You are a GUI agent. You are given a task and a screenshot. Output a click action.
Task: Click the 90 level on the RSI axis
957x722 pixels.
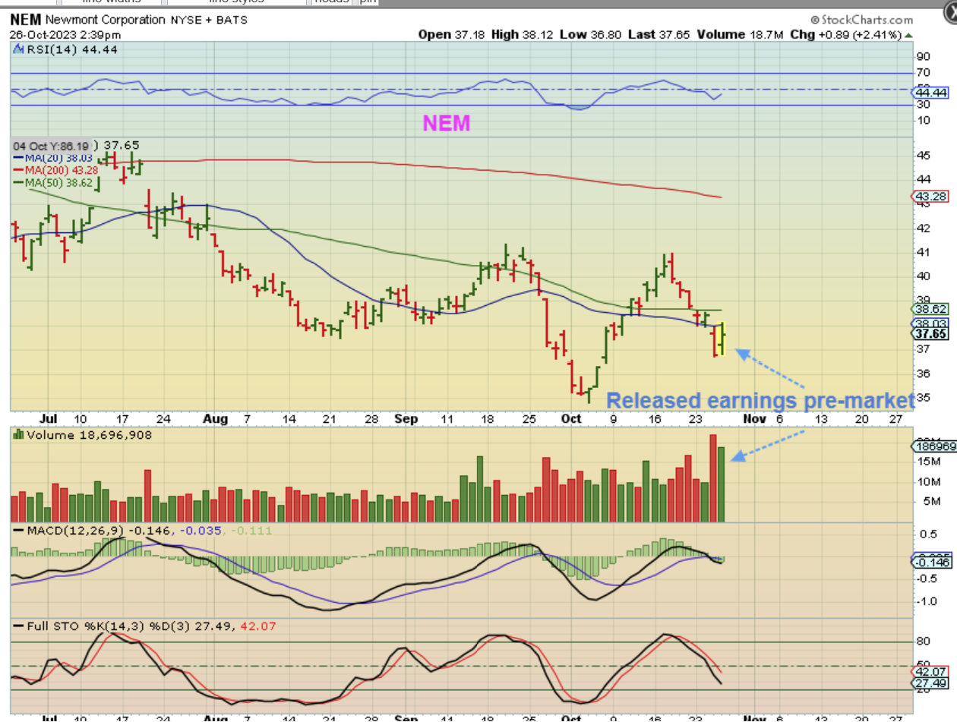tap(924, 57)
